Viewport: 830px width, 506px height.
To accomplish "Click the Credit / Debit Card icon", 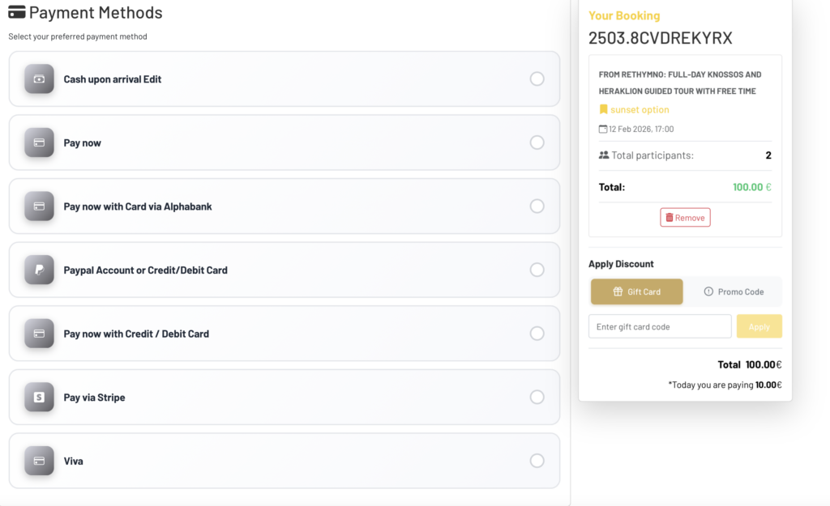I will coord(39,334).
